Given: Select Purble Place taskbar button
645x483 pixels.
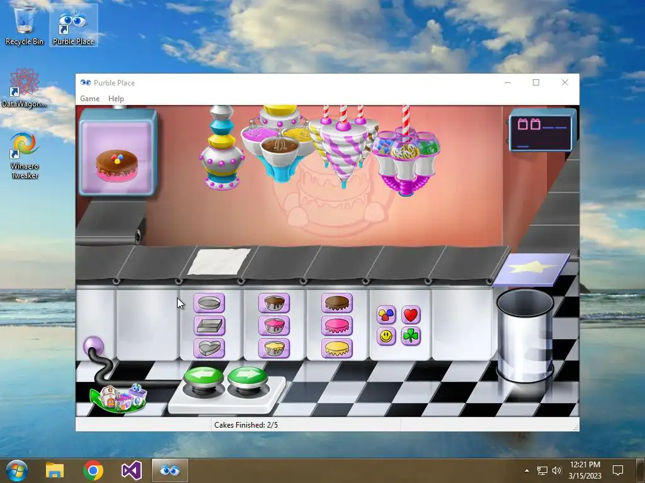Looking at the screenshot, I should tap(170, 470).
